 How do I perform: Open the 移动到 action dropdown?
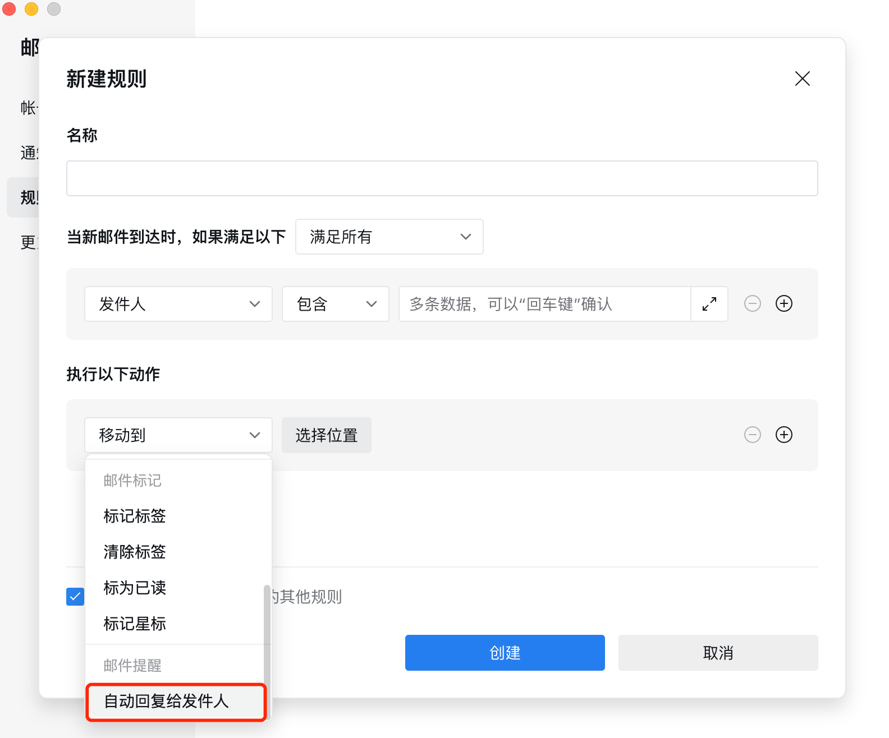178,435
